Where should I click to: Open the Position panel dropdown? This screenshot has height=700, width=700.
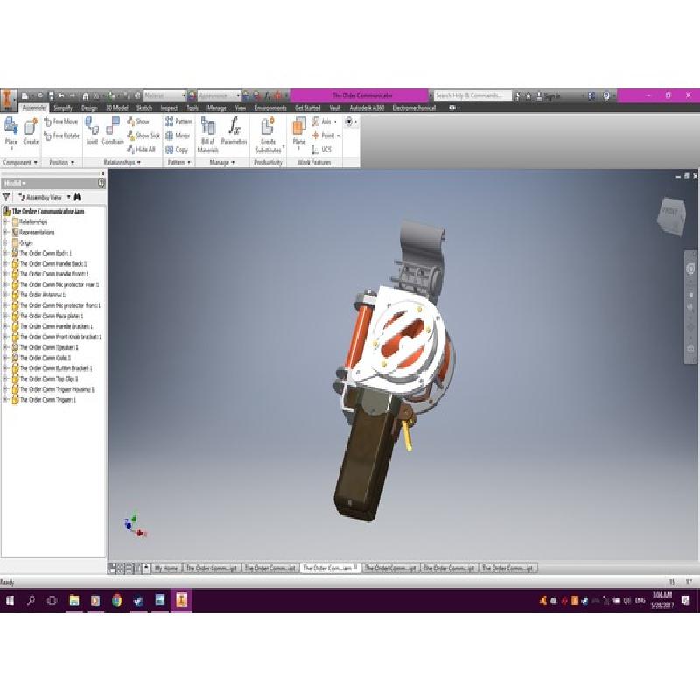point(61,163)
